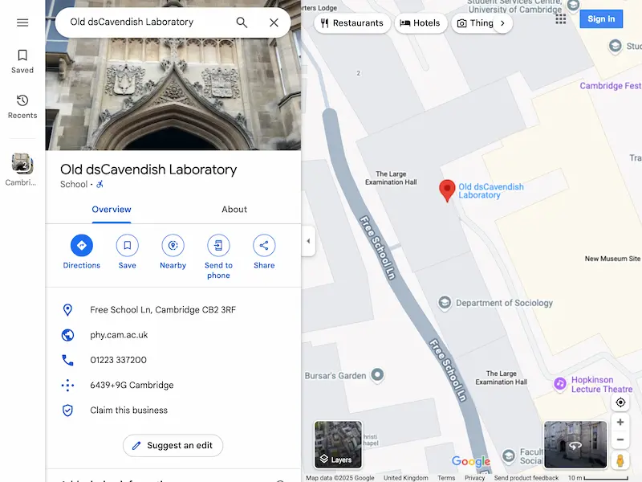The height and width of the screenshot is (482, 642).
Task: Switch to the About tab
Action: tap(234, 210)
